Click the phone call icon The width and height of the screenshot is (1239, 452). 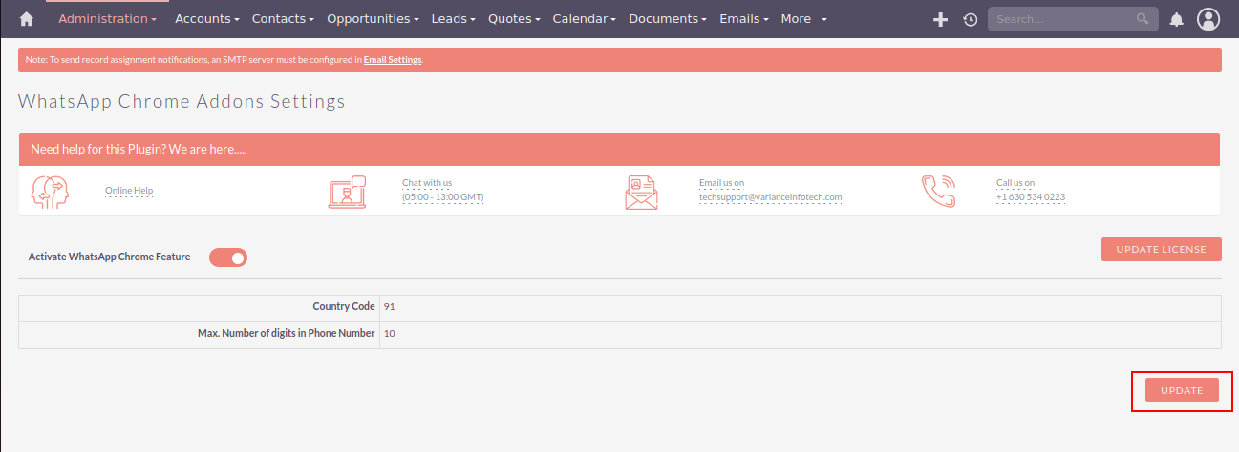(x=938, y=191)
